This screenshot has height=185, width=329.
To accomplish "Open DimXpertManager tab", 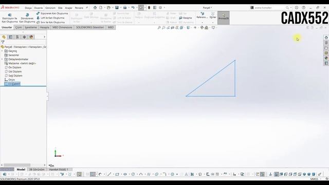I will pyautogui.click(x=24, y=37).
